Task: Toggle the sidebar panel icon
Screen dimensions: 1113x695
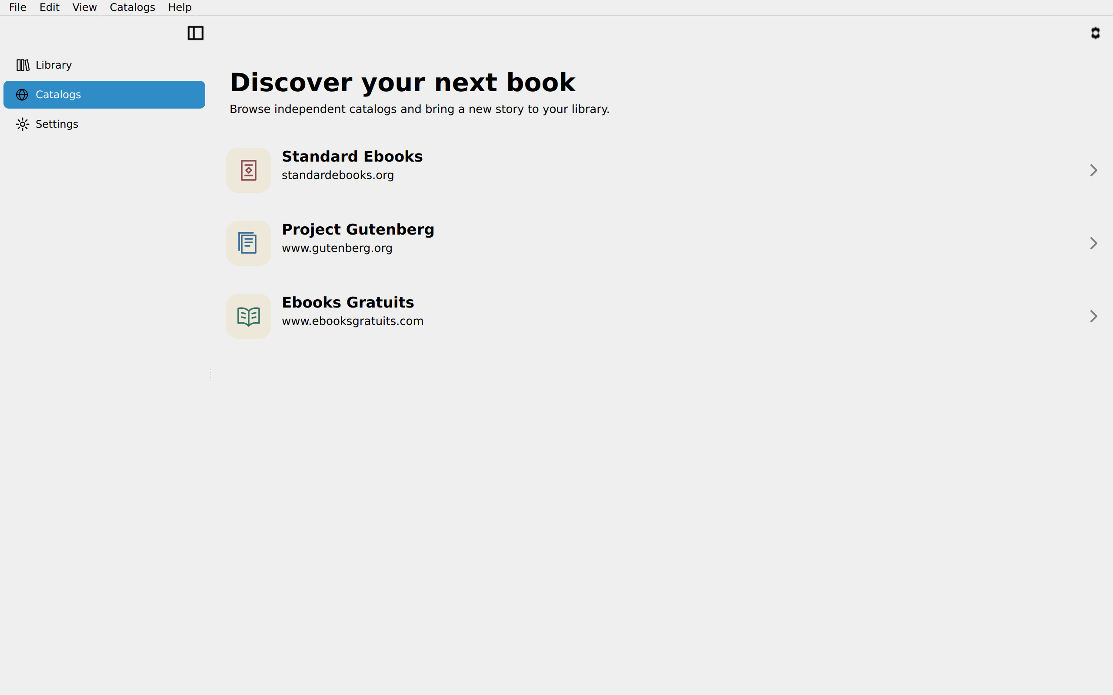Action: 196,33
